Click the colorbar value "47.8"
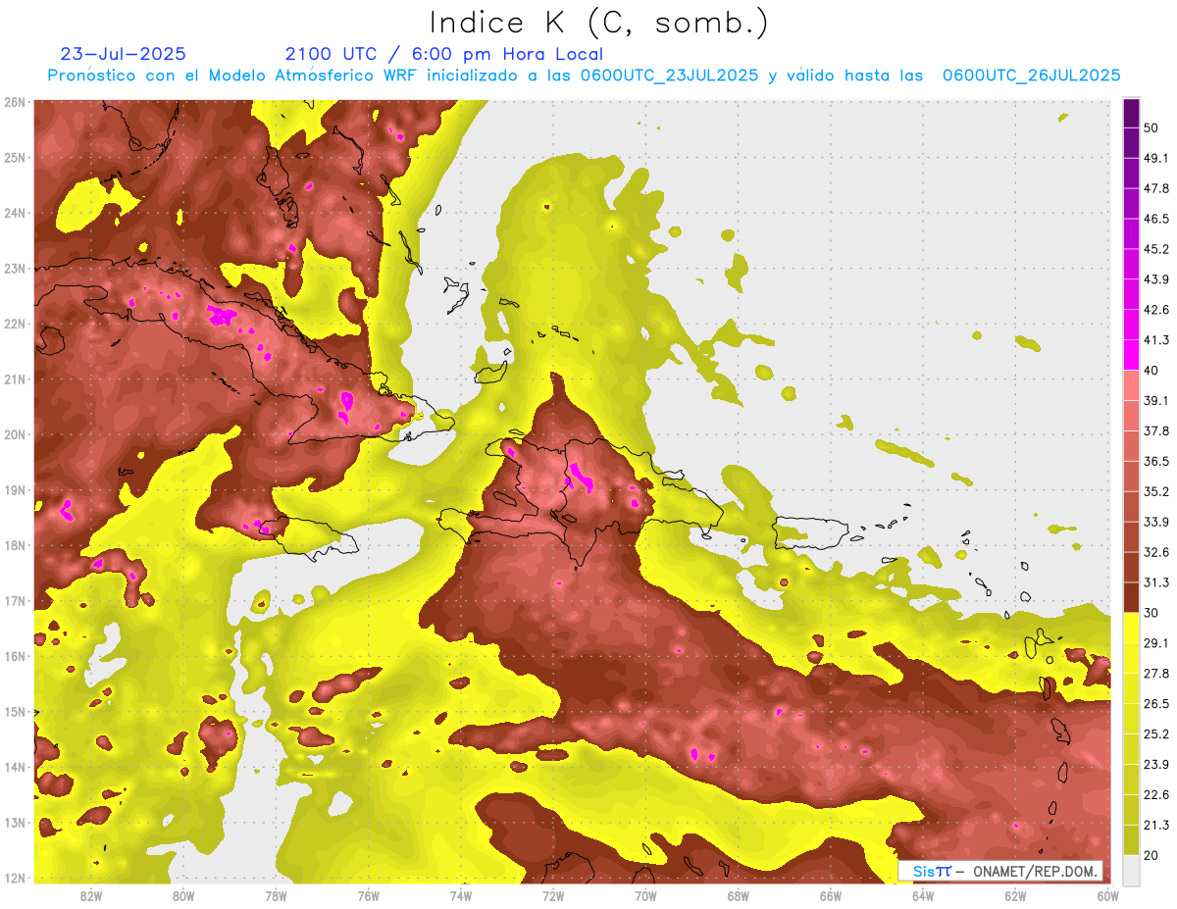This screenshot has height=909, width=1177. [x=1156, y=188]
